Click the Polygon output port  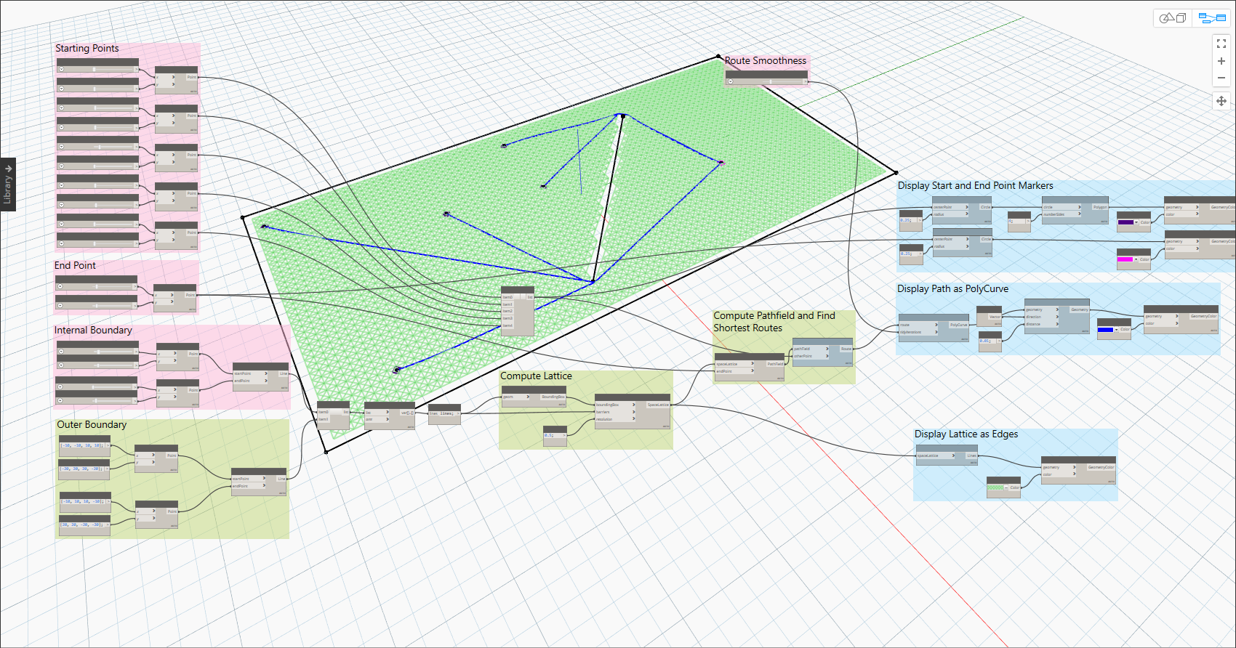[1099, 207]
